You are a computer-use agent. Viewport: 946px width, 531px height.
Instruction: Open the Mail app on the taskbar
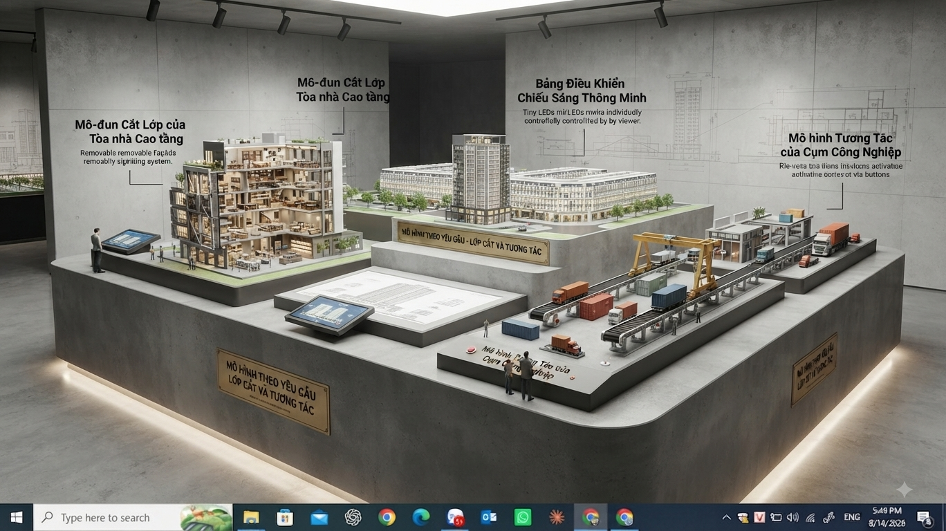pos(319,517)
